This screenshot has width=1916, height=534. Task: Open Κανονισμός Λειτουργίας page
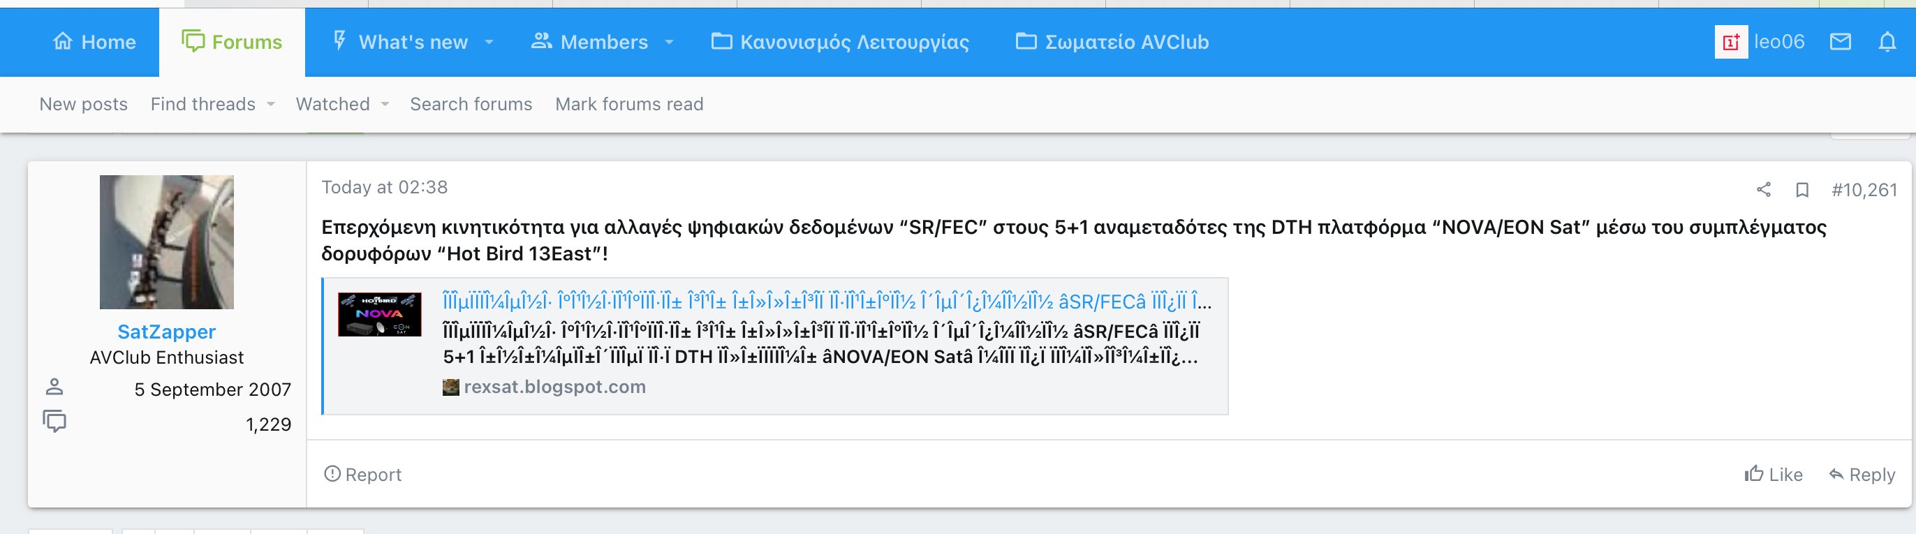(x=840, y=43)
